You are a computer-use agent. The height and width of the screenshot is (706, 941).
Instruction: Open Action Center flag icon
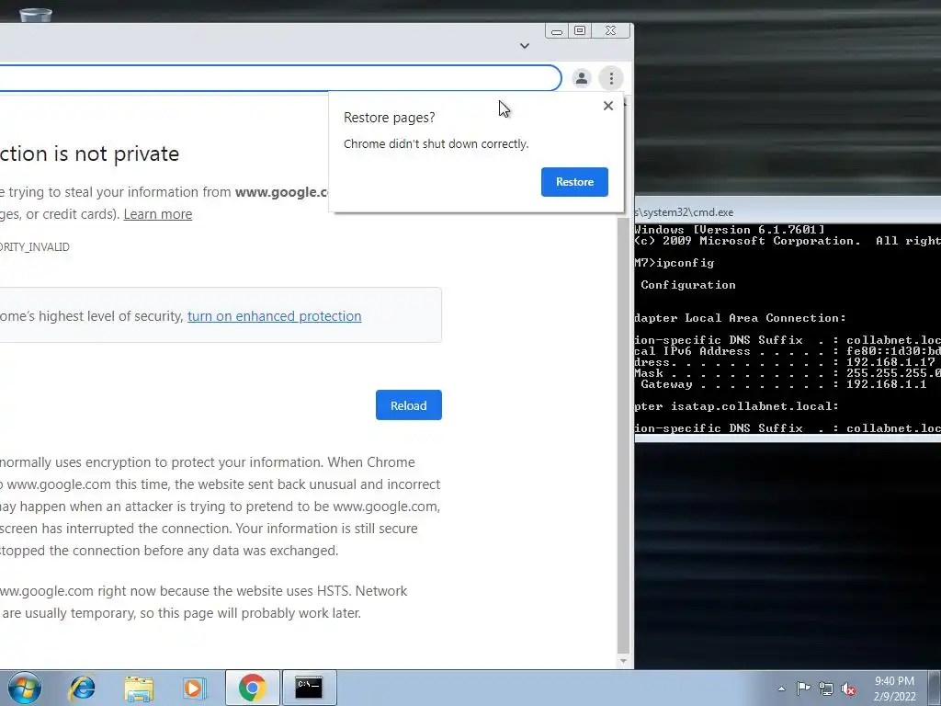point(803,688)
